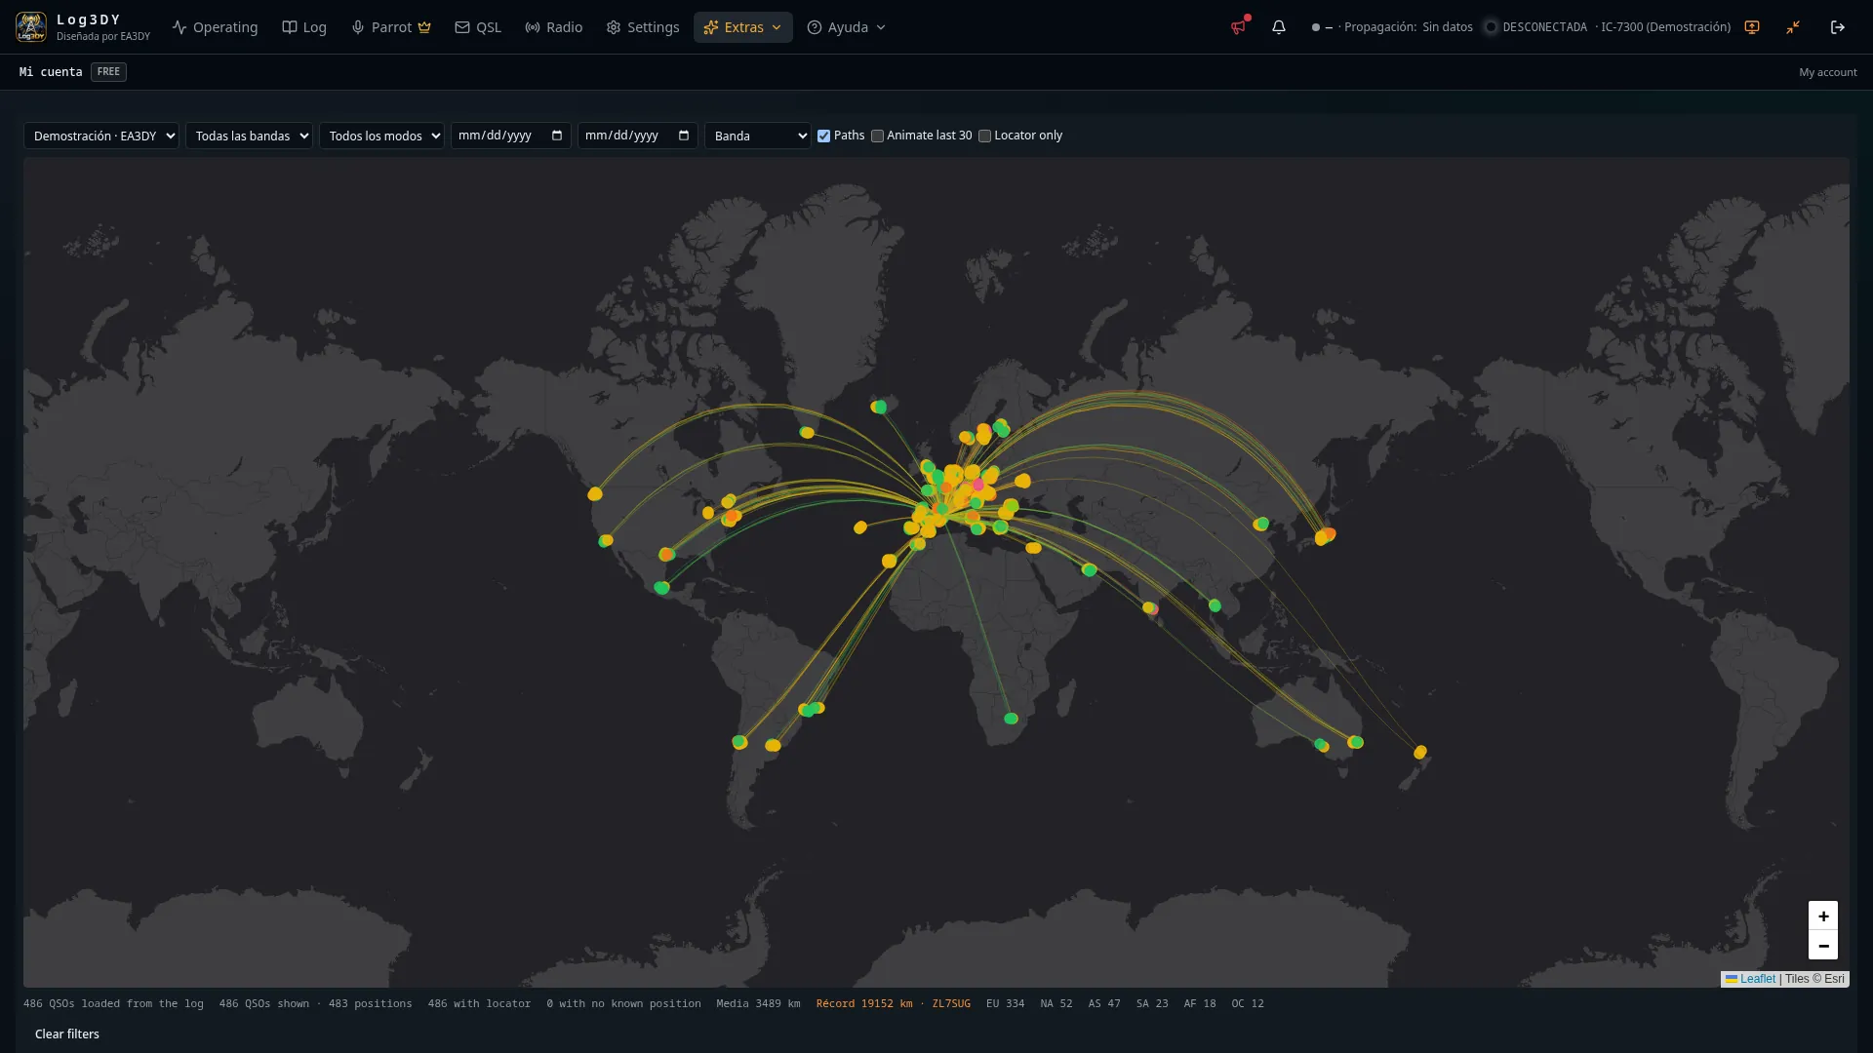Click the Mi cuenta heading
Viewport: 1873px width, 1053px height.
point(51,72)
